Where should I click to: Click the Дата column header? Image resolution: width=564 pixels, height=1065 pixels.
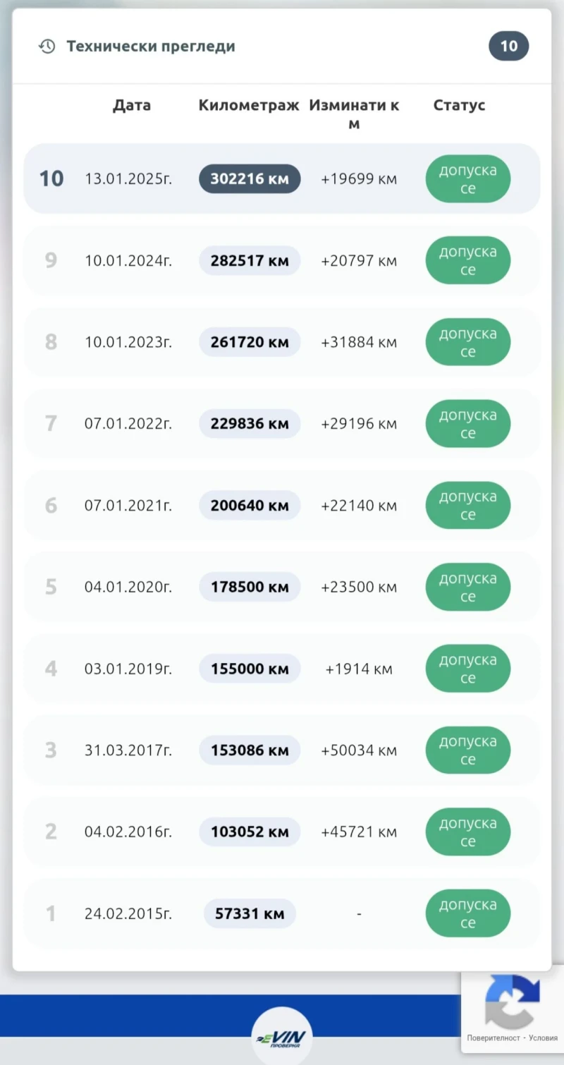tap(131, 106)
